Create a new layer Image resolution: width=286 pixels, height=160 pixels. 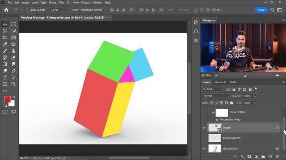(x=270, y=156)
